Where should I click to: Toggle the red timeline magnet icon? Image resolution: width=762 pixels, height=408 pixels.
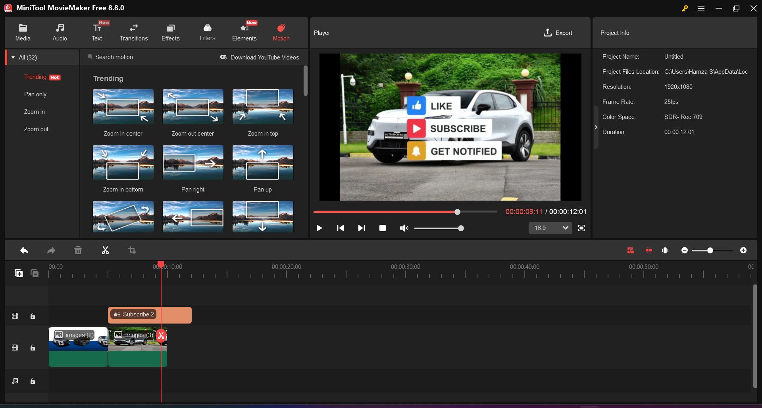pos(631,250)
